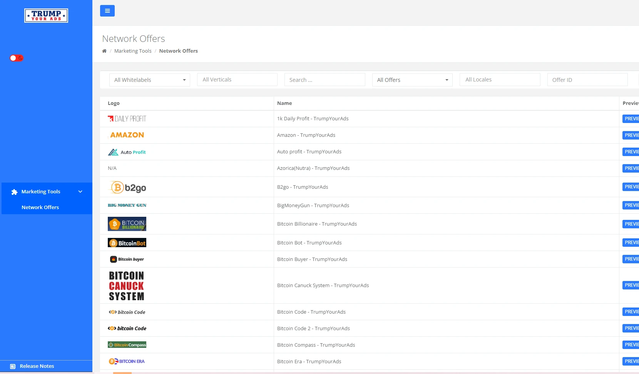
Task: Open the All Offers dropdown
Action: pyautogui.click(x=412, y=80)
